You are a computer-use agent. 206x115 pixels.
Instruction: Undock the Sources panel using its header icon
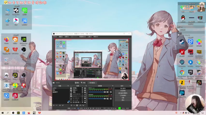[86, 86]
